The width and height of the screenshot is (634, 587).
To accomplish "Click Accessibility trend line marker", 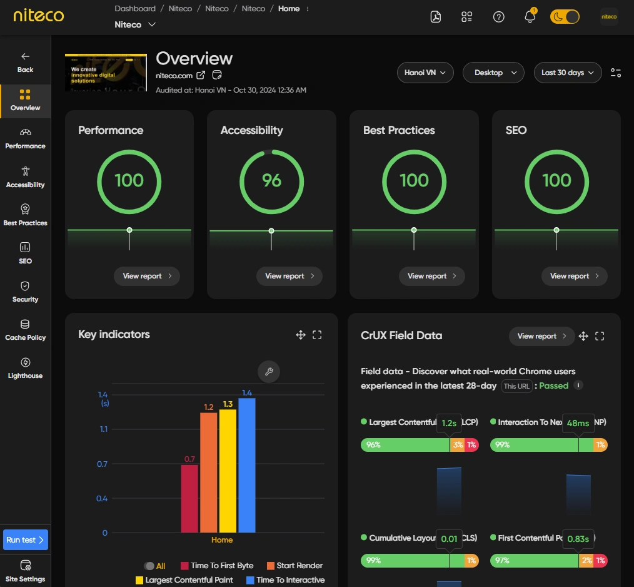I will coord(271,231).
